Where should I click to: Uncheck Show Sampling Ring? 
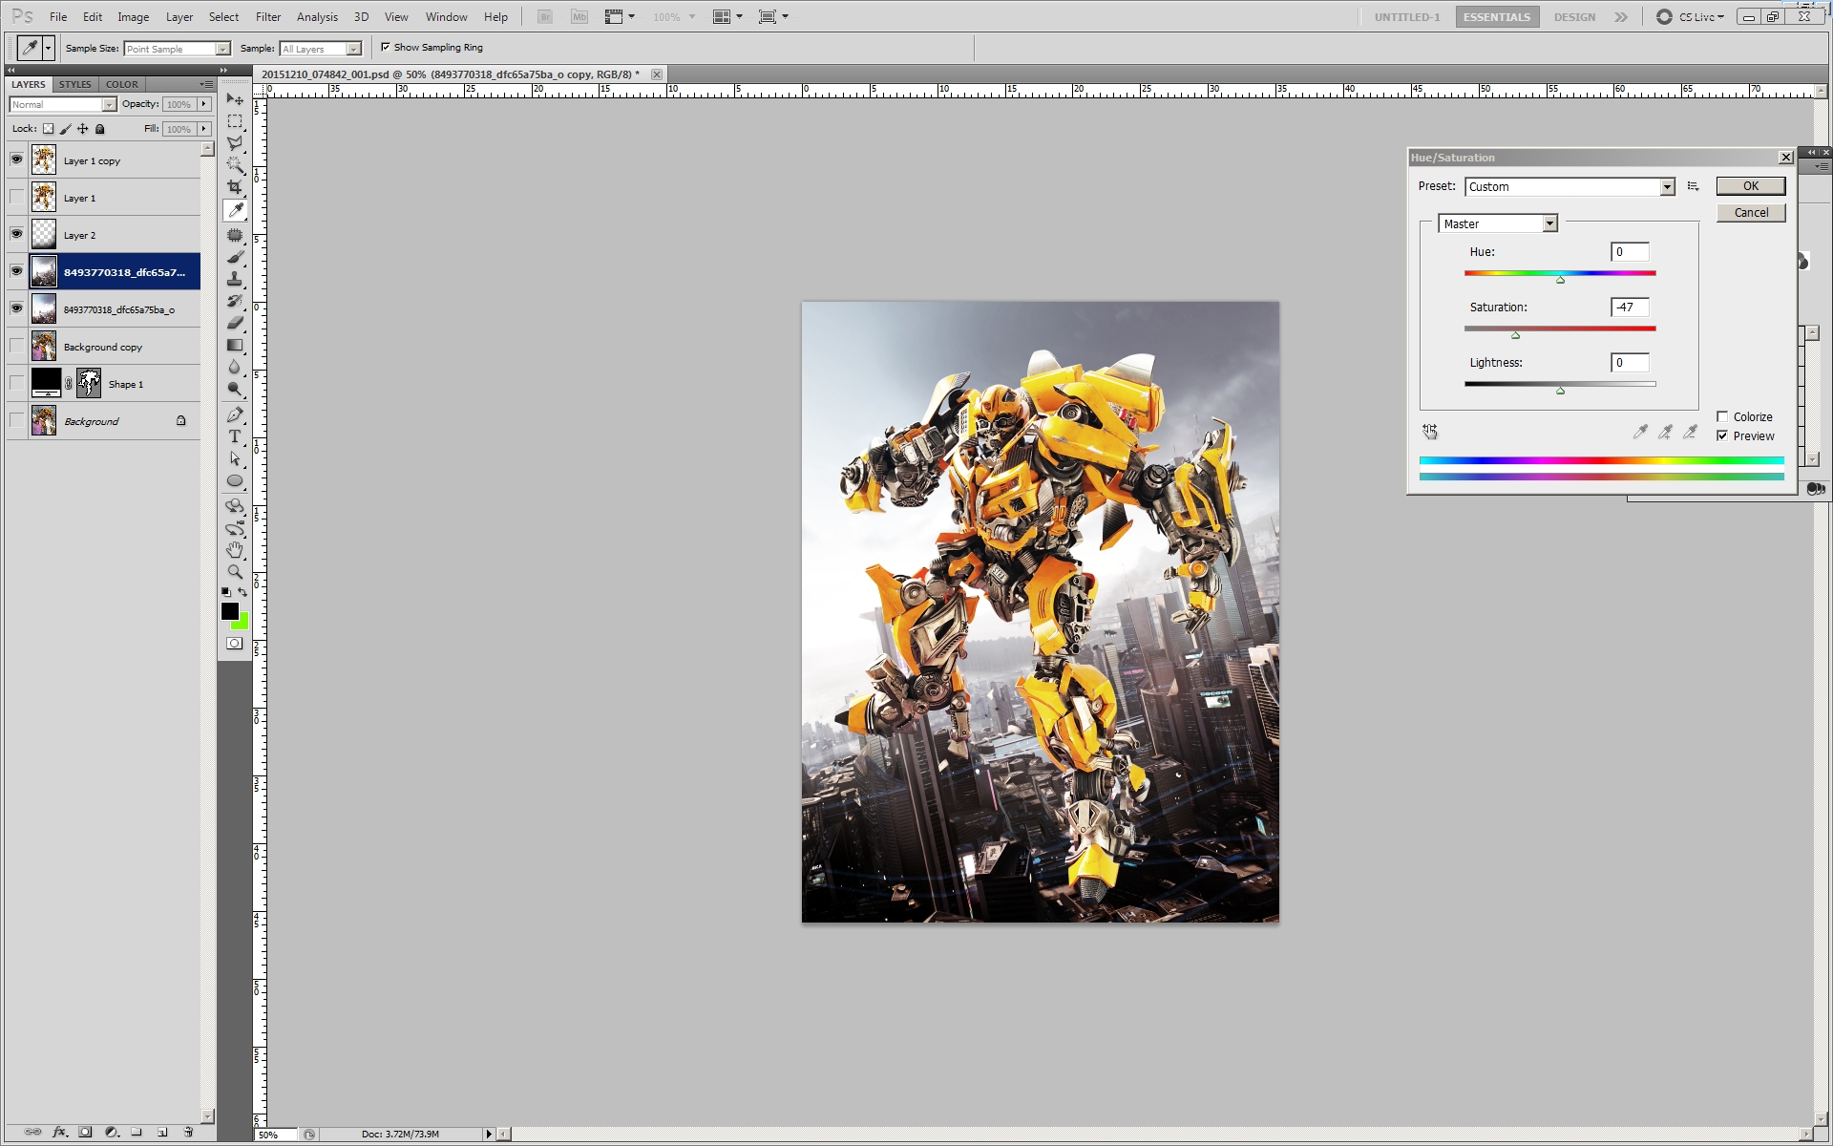[x=386, y=47]
